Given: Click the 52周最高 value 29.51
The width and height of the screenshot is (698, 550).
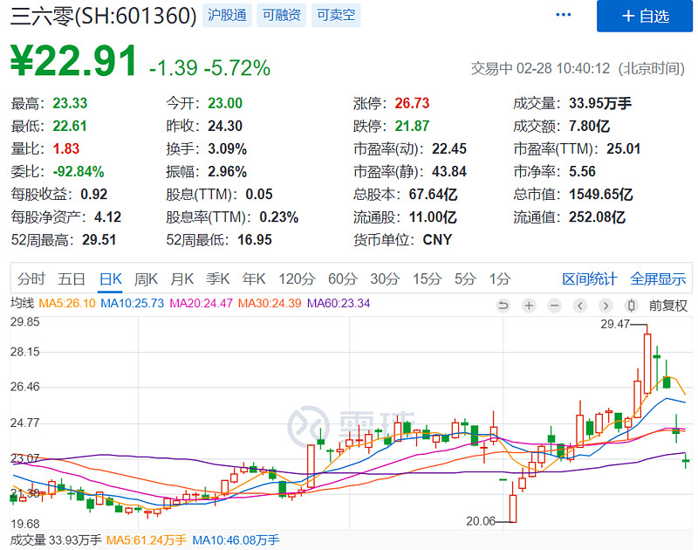Looking at the screenshot, I should point(99,240).
